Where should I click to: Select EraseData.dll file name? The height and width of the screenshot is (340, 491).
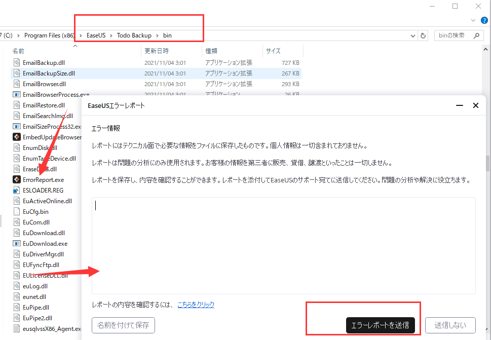pyautogui.click(x=40, y=169)
